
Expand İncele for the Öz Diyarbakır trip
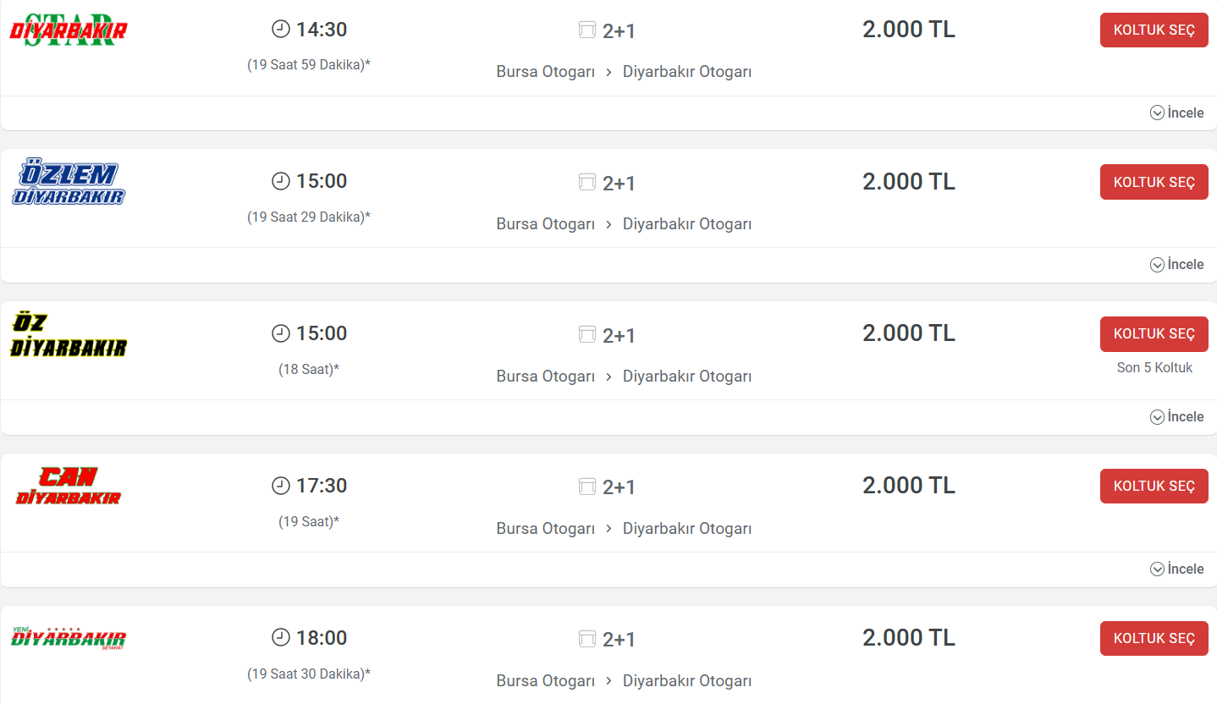pos(1176,417)
